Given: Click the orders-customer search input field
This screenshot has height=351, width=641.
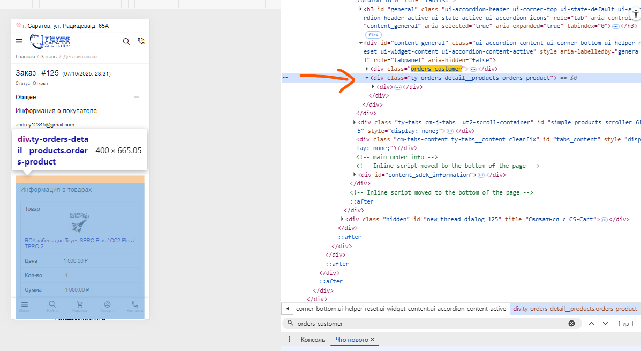Looking at the screenshot, I should click(x=428, y=324).
